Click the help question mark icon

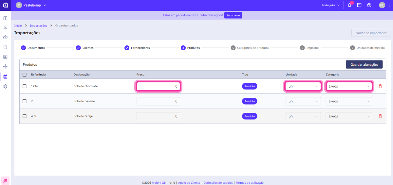369,5
